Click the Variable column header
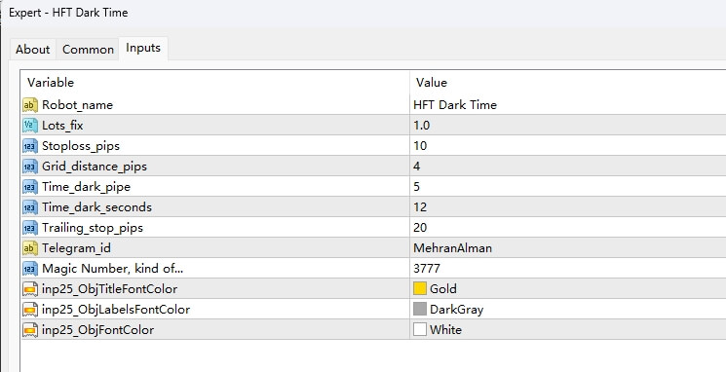The width and height of the screenshot is (726, 372). pos(215,83)
